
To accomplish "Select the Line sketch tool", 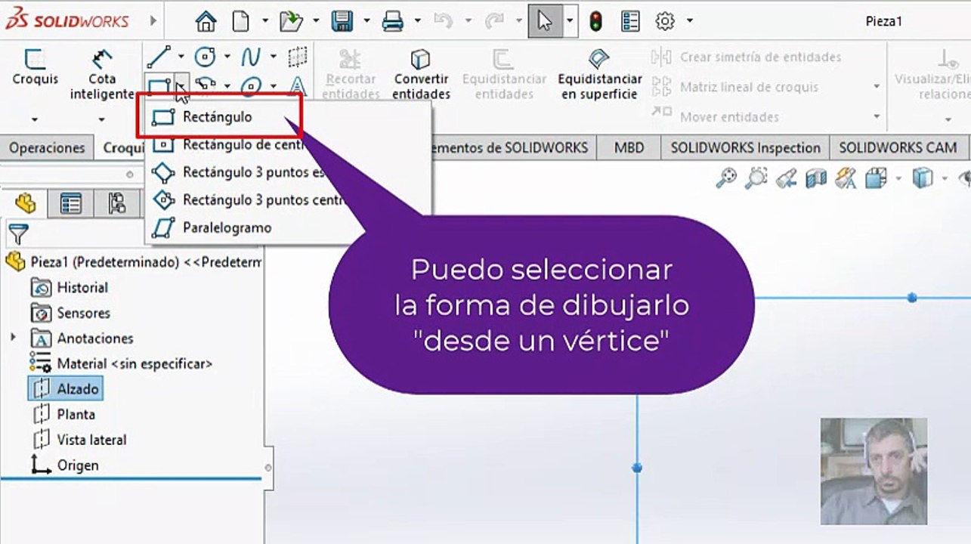I will coord(159,57).
